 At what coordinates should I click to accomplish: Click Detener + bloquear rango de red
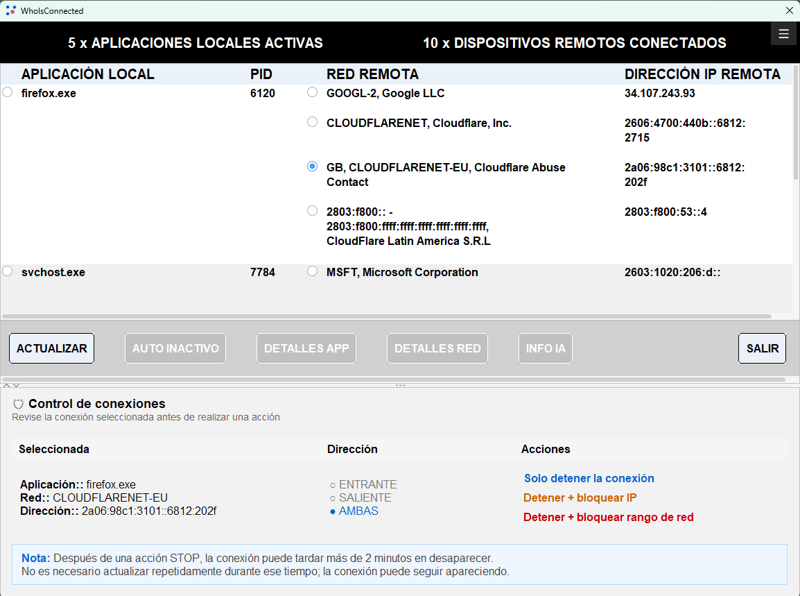[608, 518]
